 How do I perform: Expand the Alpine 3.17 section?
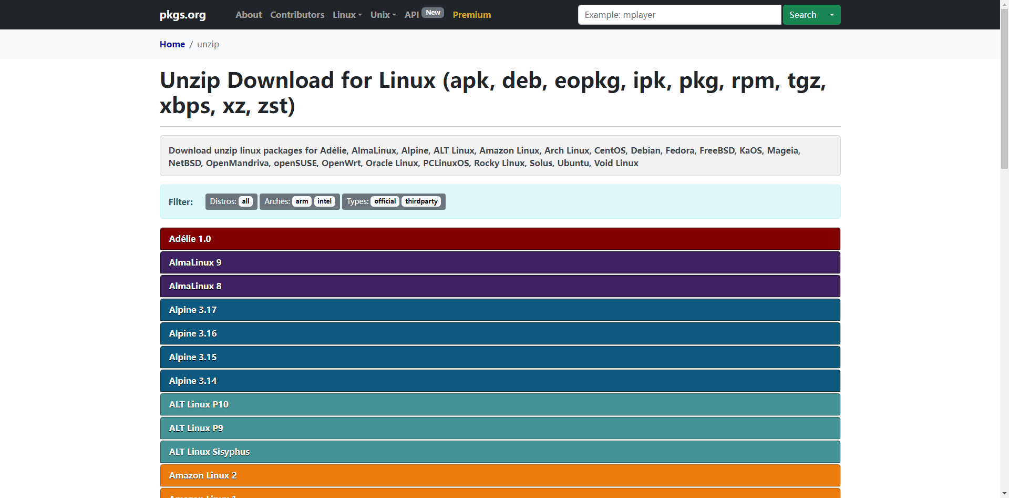500,310
